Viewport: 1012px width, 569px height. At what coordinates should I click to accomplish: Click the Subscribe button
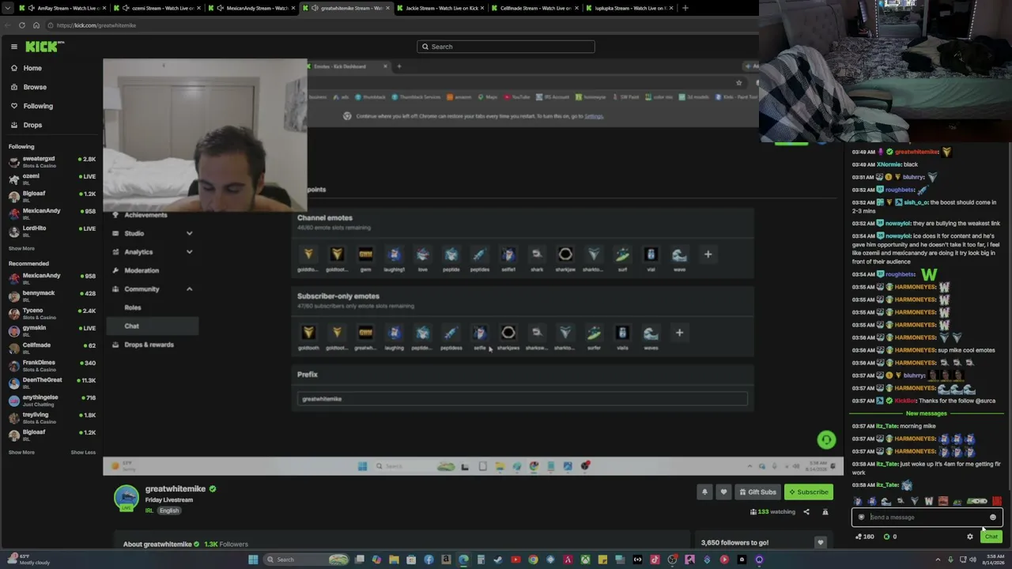[x=809, y=492]
